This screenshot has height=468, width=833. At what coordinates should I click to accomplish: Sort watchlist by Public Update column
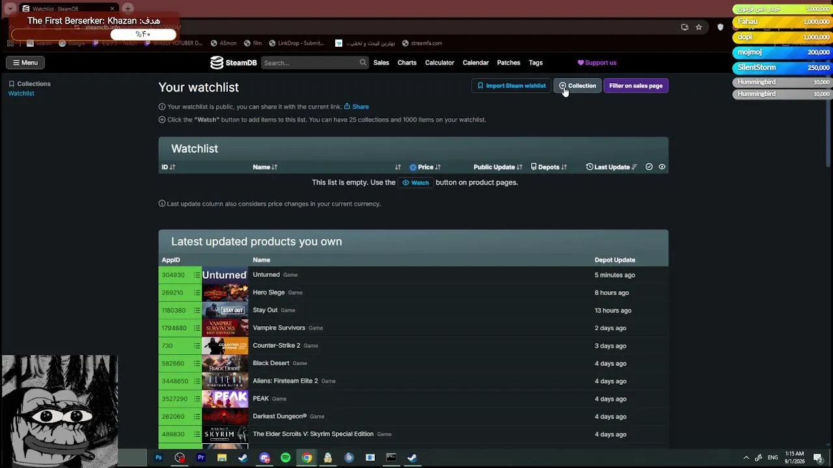[x=498, y=167]
